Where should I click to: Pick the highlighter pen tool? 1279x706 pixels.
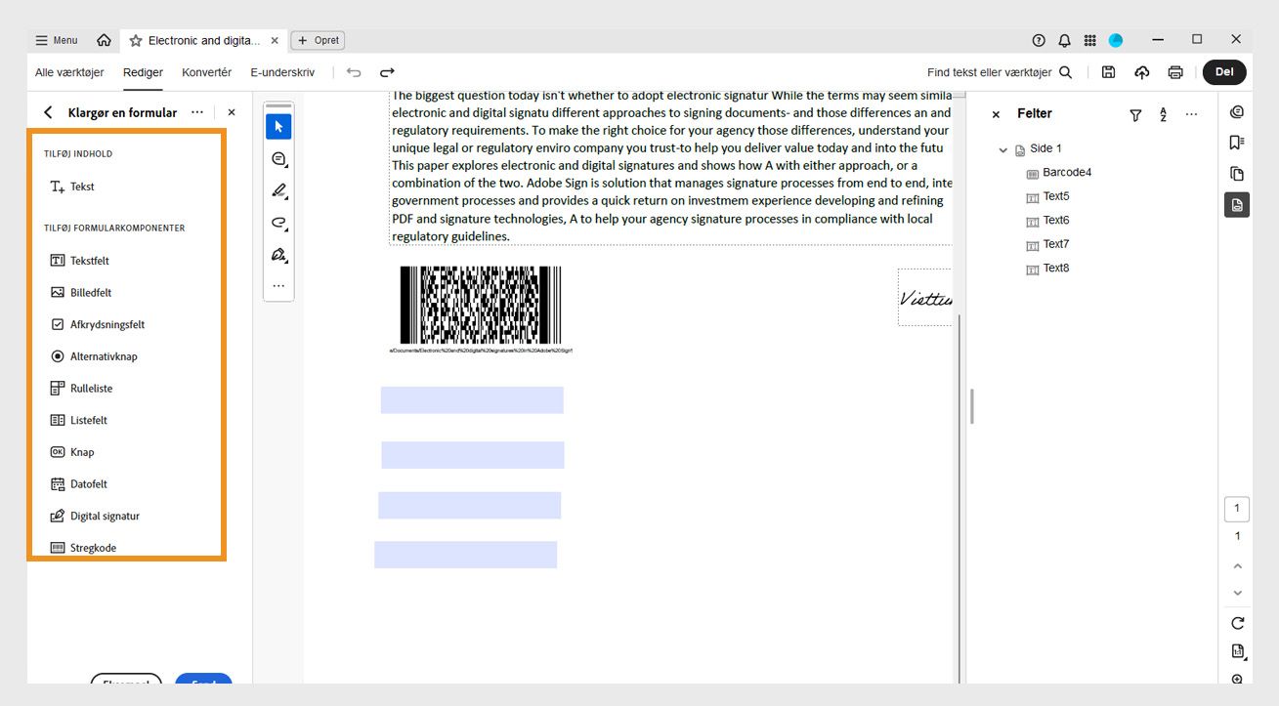pyautogui.click(x=278, y=191)
